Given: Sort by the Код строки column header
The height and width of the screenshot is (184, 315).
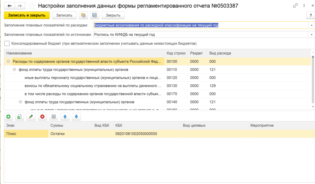Looking at the screenshot, I should pos(176,53).
